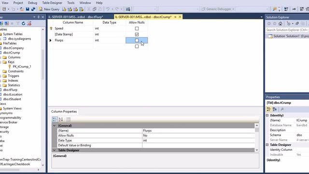The image size is (309, 174).
Task: Click the Categorized icon in Column Properties
Action: (x=55, y=119)
